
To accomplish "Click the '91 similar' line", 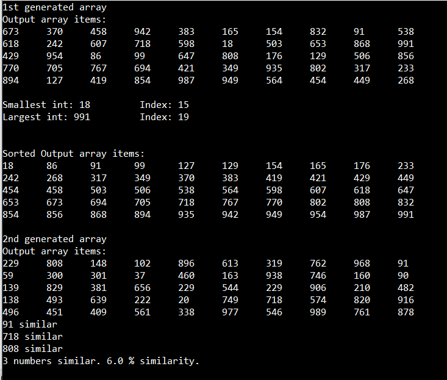I will tap(30, 324).
